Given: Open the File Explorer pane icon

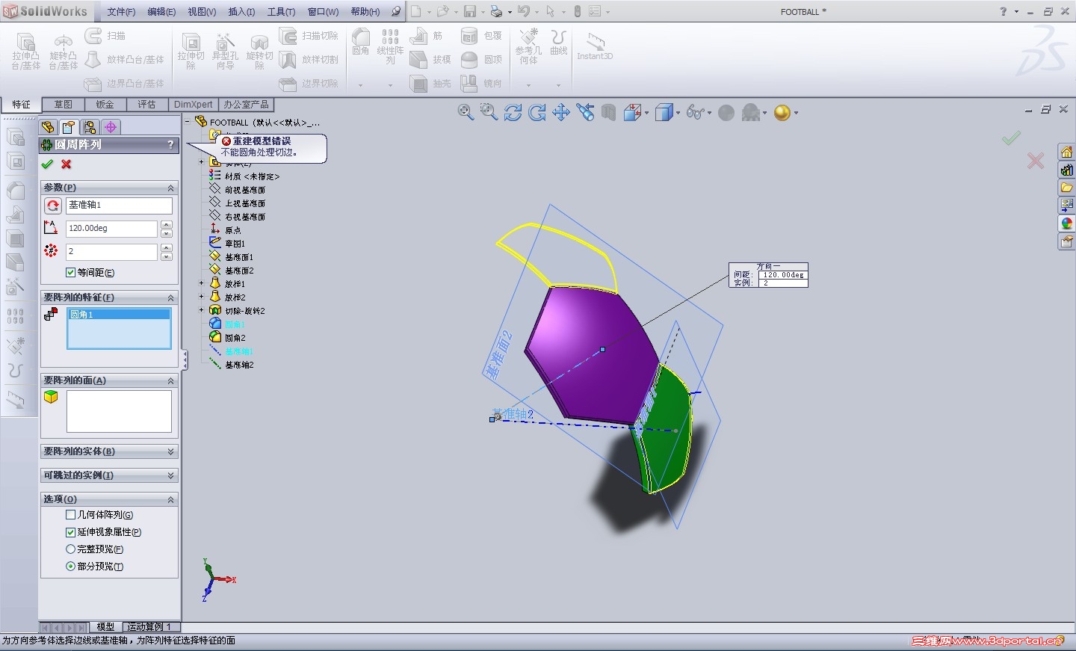Looking at the screenshot, I should point(1066,188).
